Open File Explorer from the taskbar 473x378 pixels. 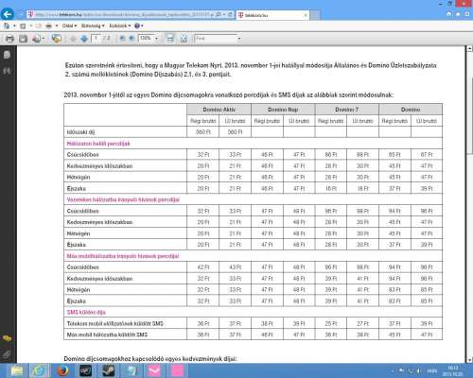tap(16, 370)
